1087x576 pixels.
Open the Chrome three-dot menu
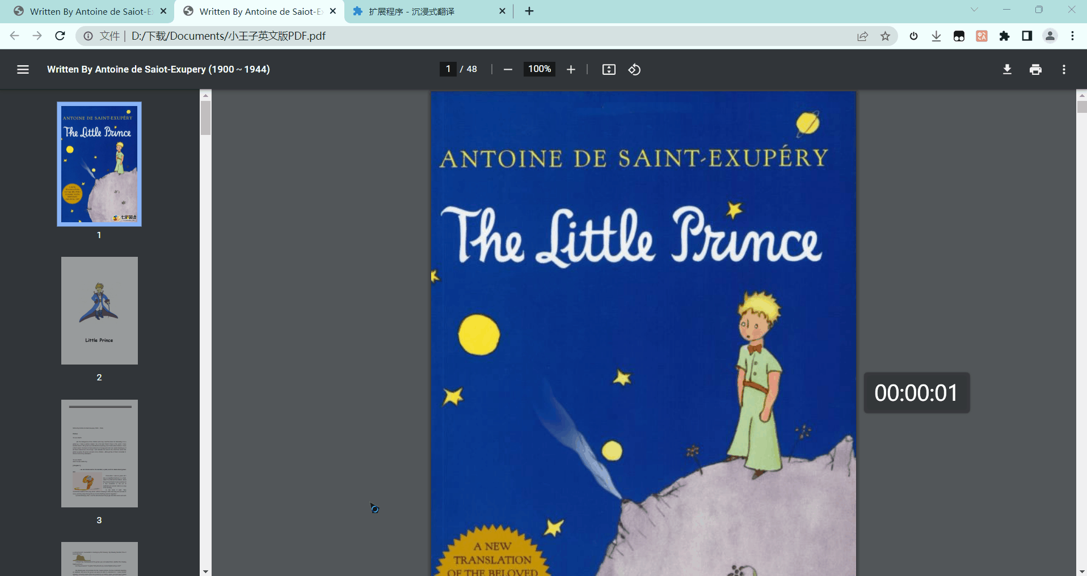1072,36
